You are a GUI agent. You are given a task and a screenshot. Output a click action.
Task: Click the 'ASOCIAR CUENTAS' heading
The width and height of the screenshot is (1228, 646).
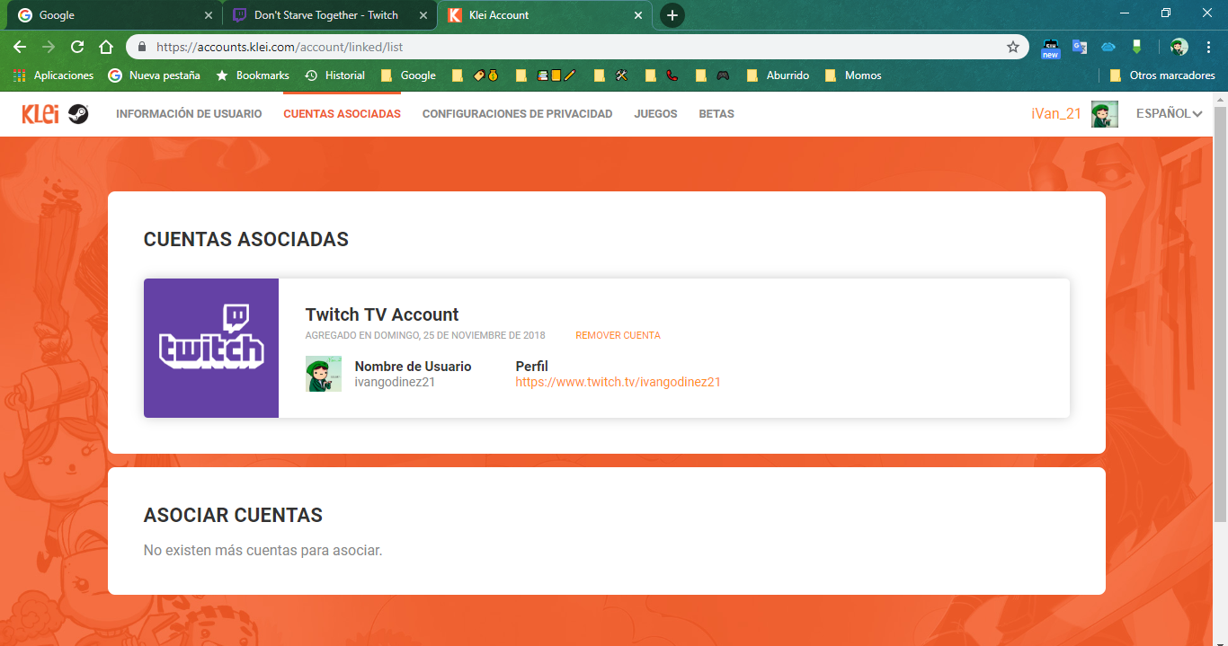coord(233,515)
